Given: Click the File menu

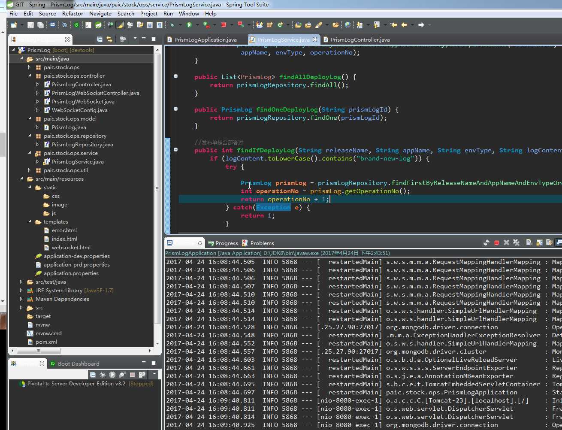Looking at the screenshot, I should pos(13,13).
